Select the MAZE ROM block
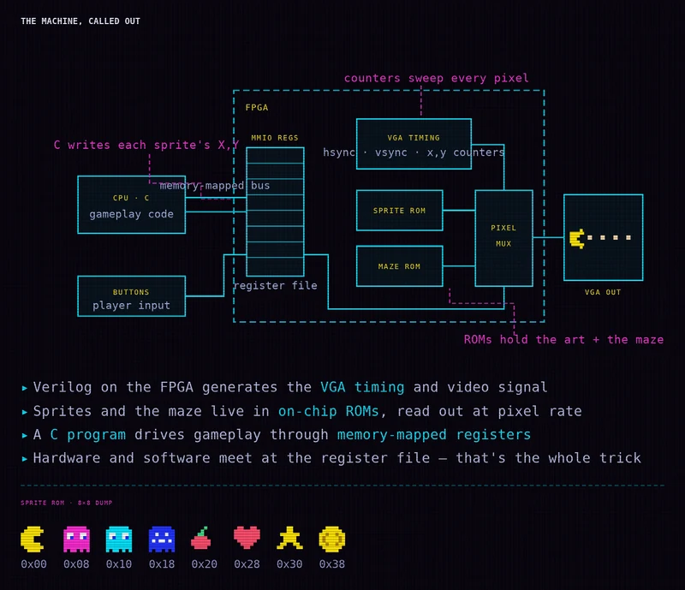 coord(400,266)
